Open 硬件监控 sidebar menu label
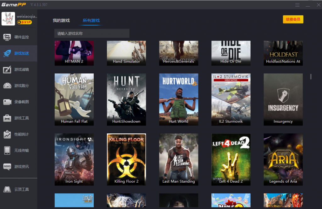 pos(22,37)
